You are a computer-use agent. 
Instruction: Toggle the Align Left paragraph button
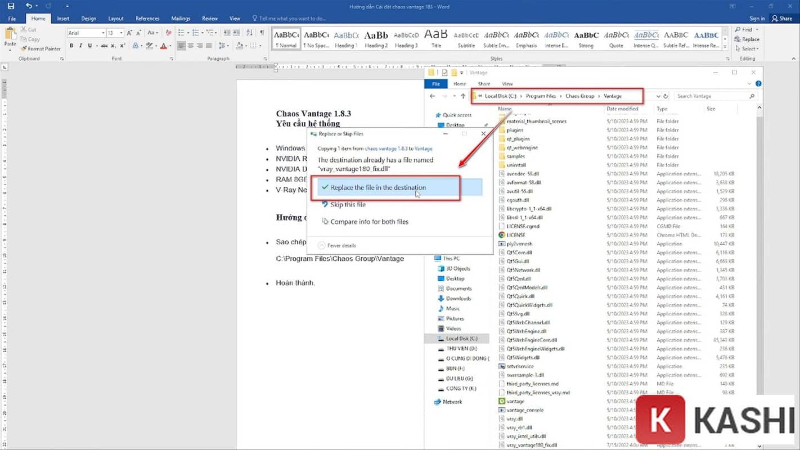pyautogui.click(x=181, y=46)
